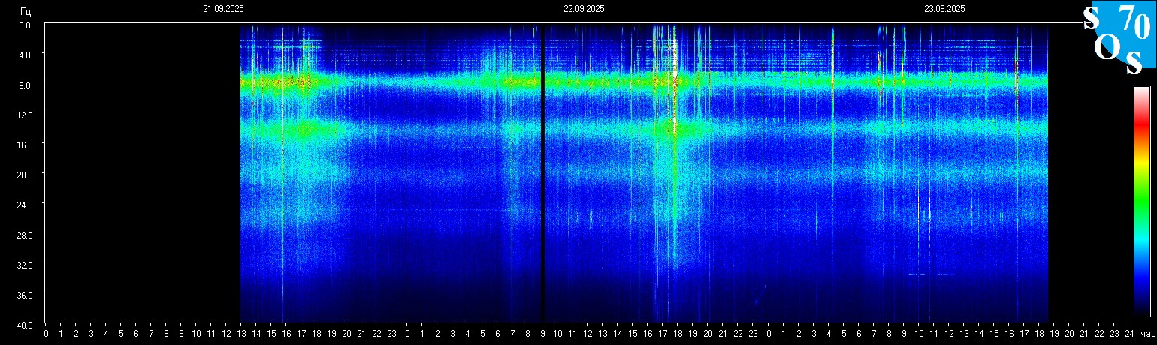Click the final 24 hour tick label

(x=1129, y=333)
